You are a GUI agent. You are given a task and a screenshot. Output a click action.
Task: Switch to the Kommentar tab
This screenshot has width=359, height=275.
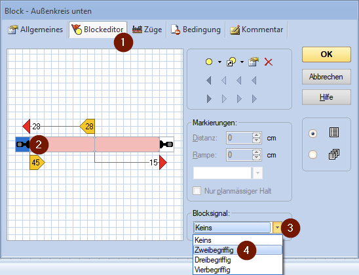coord(256,30)
